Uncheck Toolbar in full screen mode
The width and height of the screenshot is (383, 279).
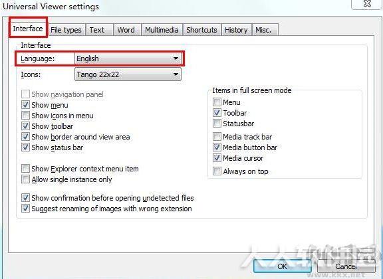click(x=217, y=113)
